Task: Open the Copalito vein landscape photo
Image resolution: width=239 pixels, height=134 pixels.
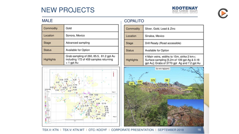Action: [164, 96]
